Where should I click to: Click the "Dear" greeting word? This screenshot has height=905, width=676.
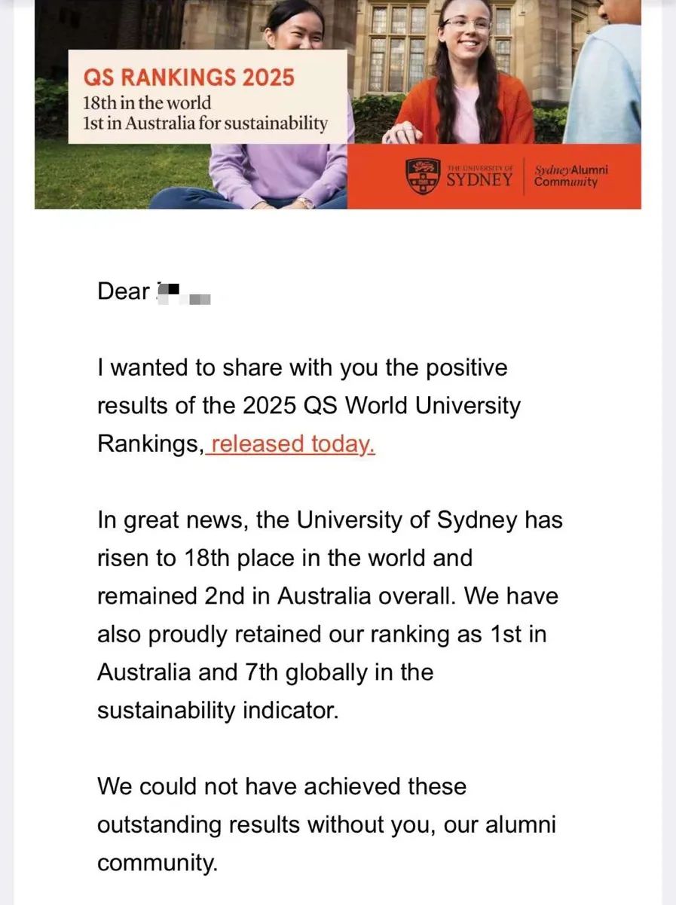point(124,291)
